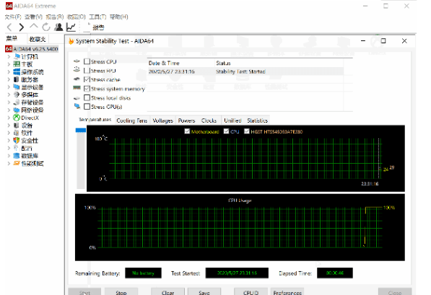This screenshot has width=431, height=295.
Task: Enable the Stress GPU(s) checkbox
Action: click(x=87, y=106)
